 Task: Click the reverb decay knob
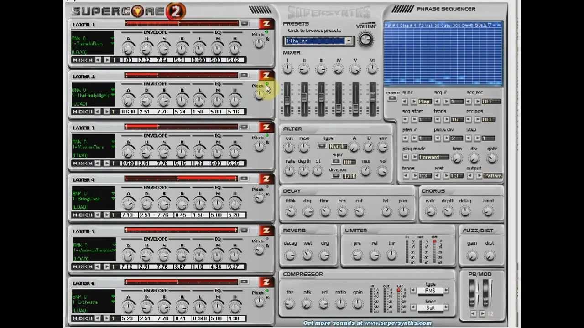coord(290,255)
